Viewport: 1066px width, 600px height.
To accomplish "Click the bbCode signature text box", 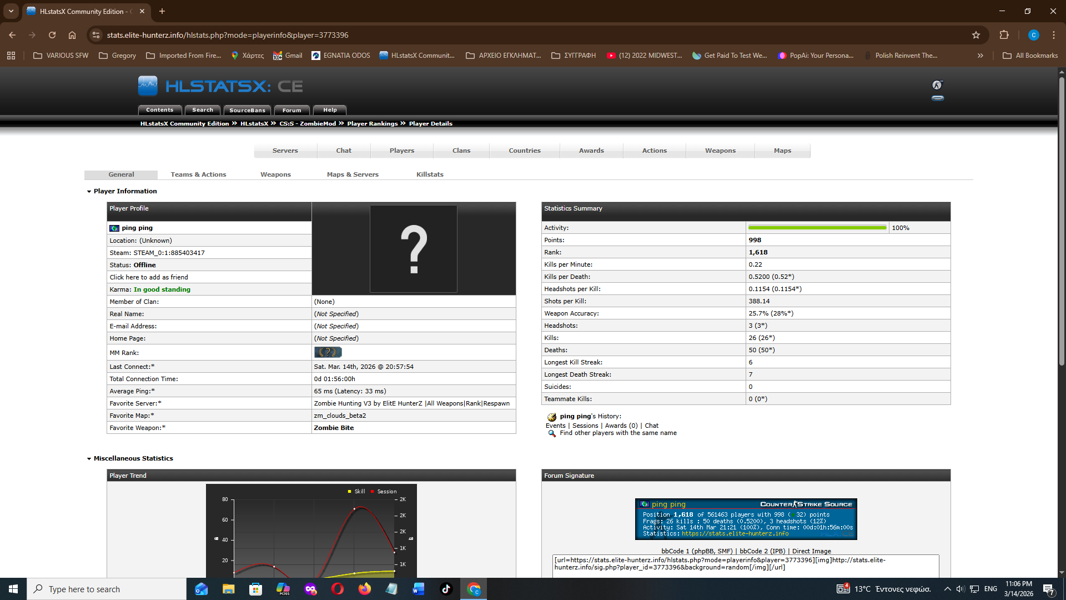I will [x=745, y=564].
